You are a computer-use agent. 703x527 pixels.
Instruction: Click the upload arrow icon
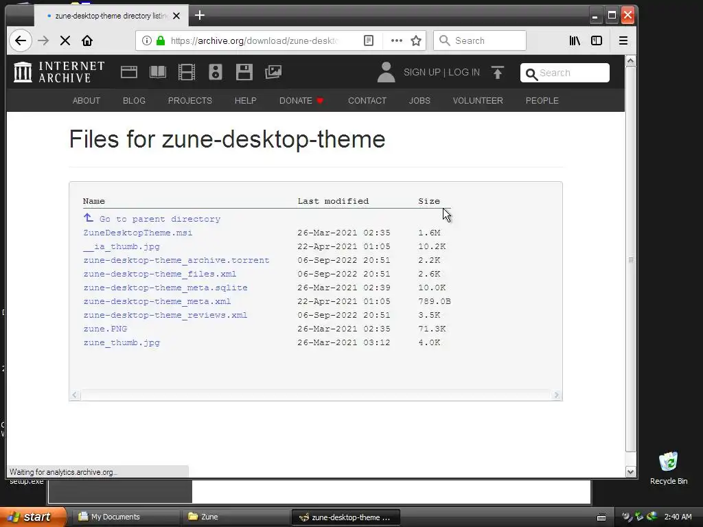click(497, 72)
